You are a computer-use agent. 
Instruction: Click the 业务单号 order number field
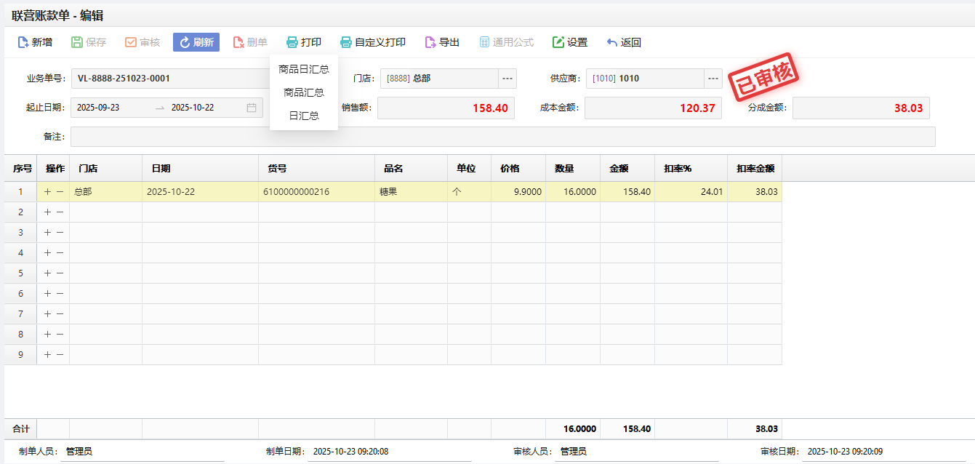[171, 79]
